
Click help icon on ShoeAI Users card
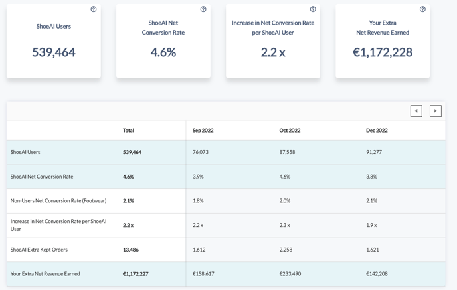click(x=94, y=9)
